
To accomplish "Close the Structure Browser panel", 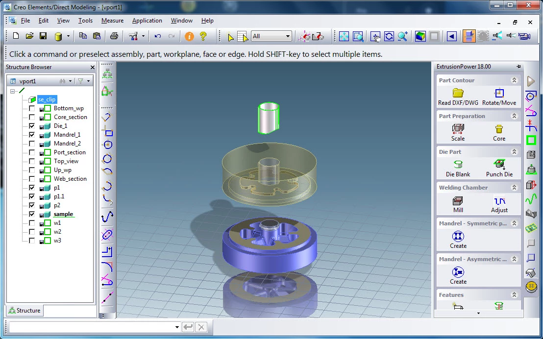I will (93, 67).
